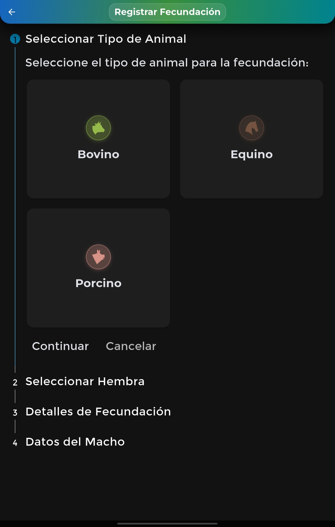Click the pig icon on the Porcino card
This screenshot has width=335, height=527.
(x=99, y=256)
